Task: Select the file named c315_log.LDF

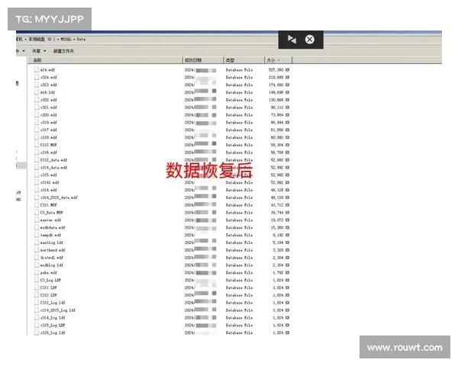Action: (x=53, y=325)
